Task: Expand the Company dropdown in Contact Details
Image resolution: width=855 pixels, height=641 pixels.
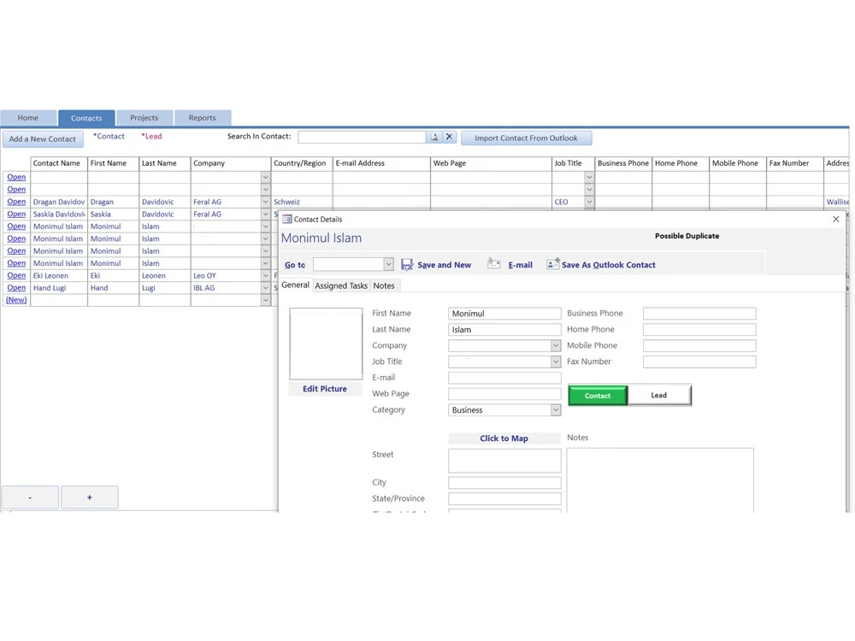Action: [554, 345]
